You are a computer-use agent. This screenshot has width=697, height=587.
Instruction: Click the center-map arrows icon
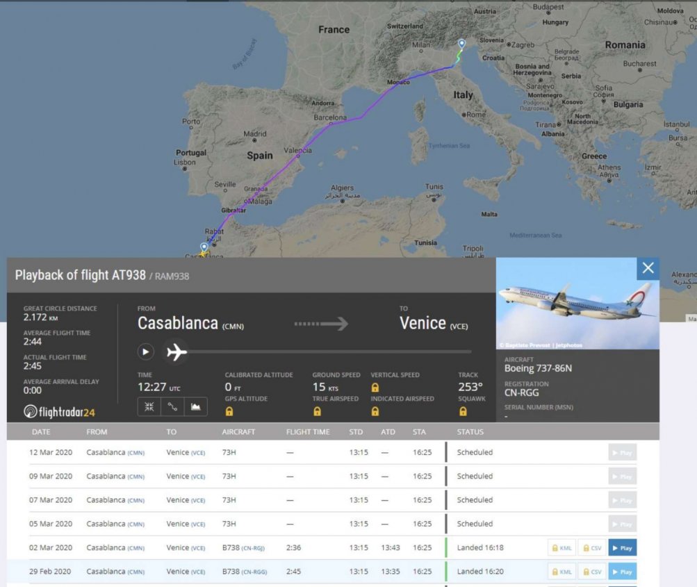(149, 406)
